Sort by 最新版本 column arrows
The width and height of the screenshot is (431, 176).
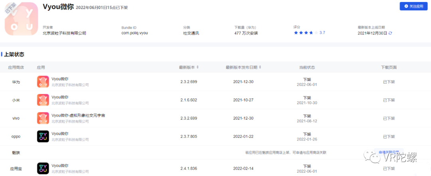click(198, 67)
